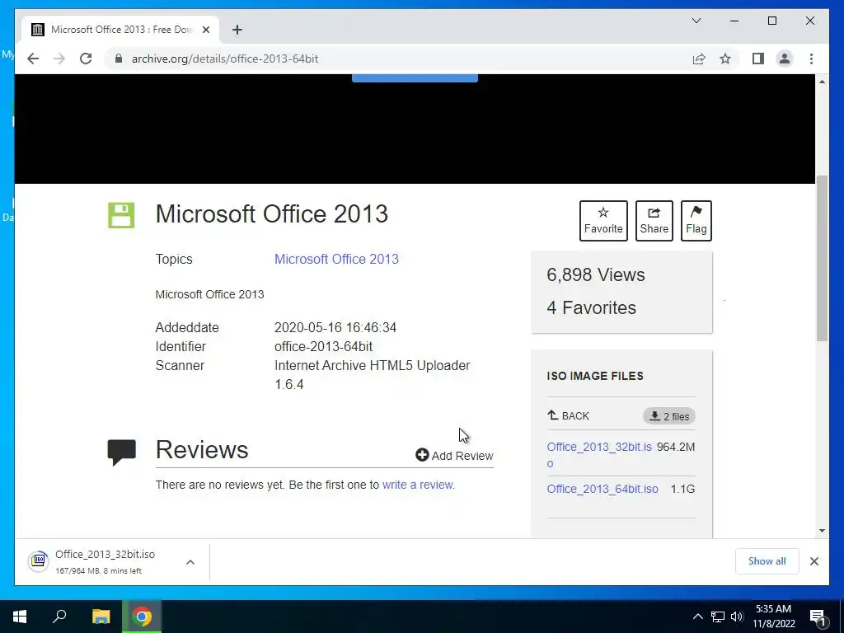Viewport: 844px width, 633px height.
Task: Click the 6,898 Views text
Action: (595, 275)
